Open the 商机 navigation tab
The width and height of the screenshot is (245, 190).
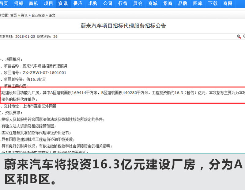click(33, 3)
